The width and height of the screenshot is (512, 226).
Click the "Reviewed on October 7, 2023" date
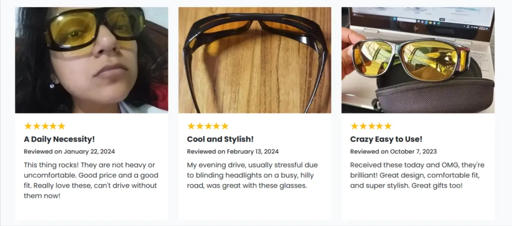click(x=393, y=152)
